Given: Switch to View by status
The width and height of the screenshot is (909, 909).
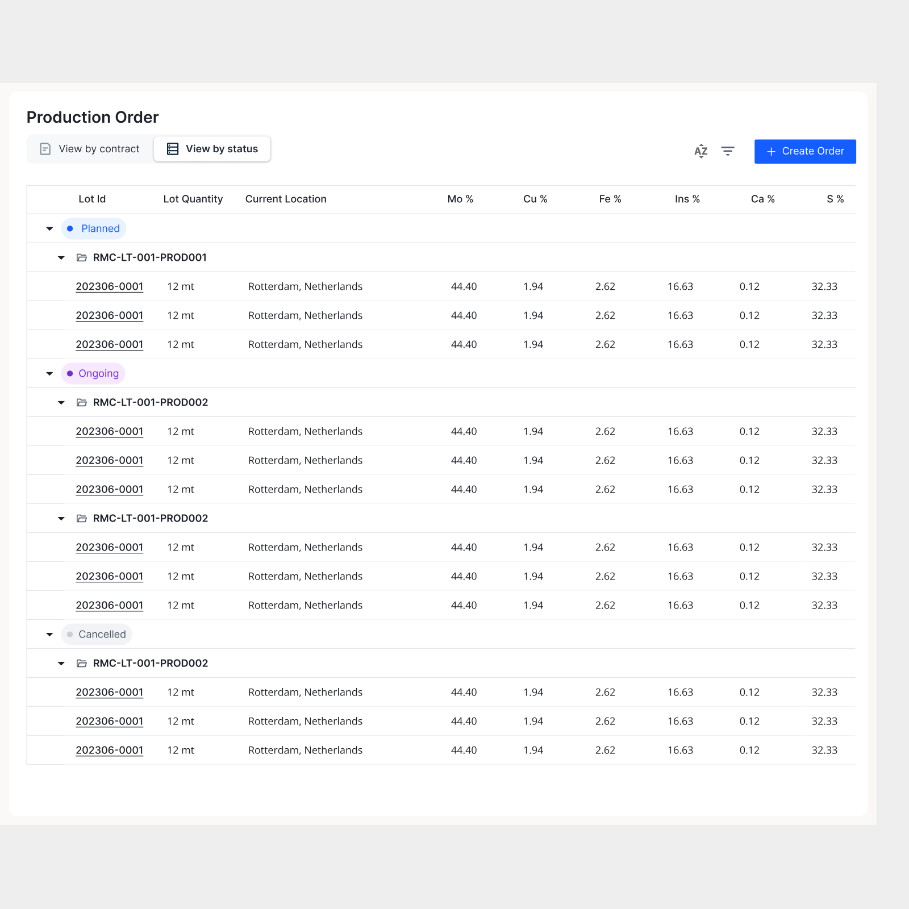Looking at the screenshot, I should (x=212, y=148).
